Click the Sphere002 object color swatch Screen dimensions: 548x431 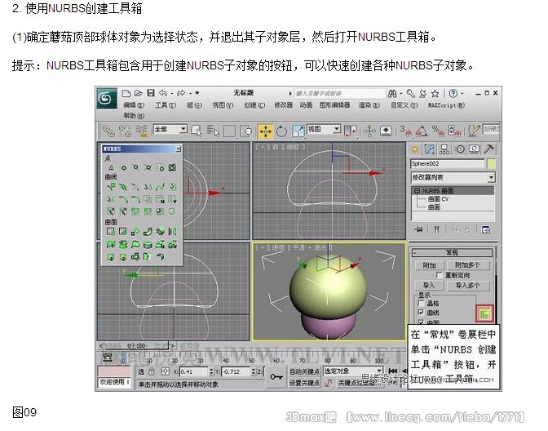point(492,164)
